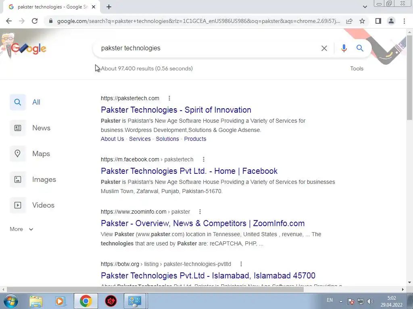Select the All search filter
The image size is (413, 309).
click(25, 102)
